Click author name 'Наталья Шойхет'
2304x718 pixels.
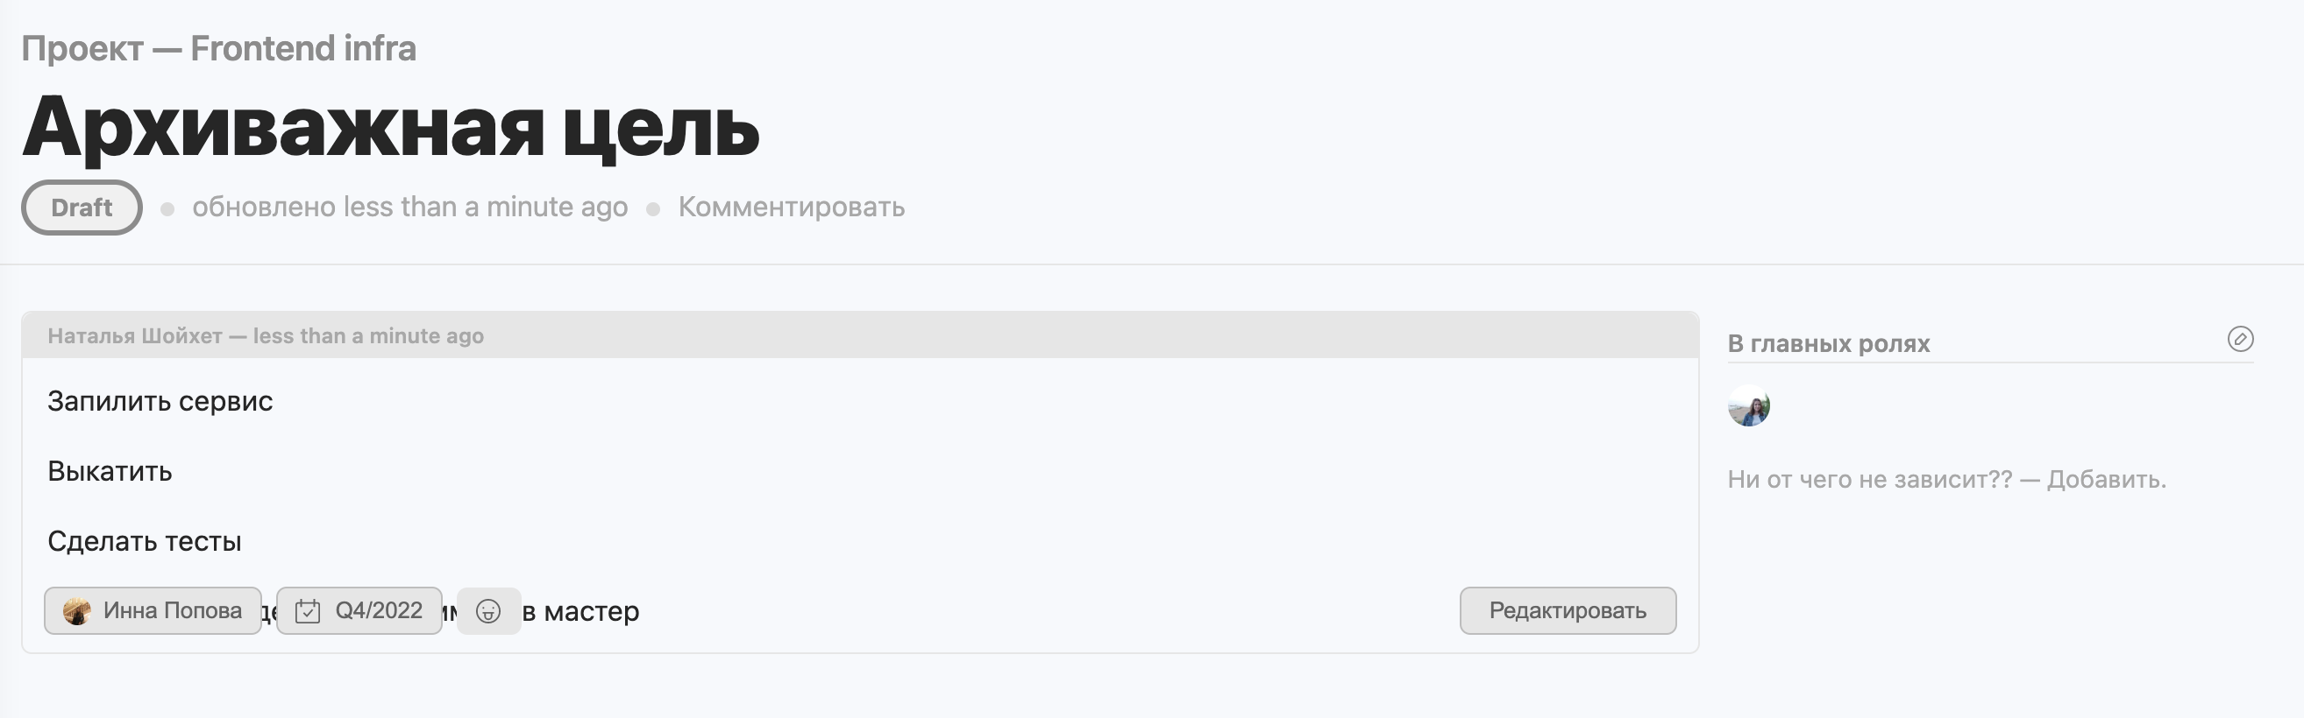[x=134, y=337]
